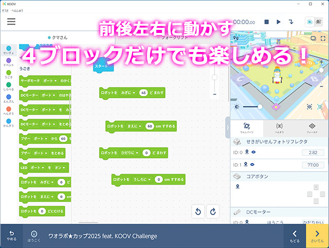The height and width of the screenshot is (248, 329).
Task: Click the workspace zoom slider handle
Action: click(214, 77)
